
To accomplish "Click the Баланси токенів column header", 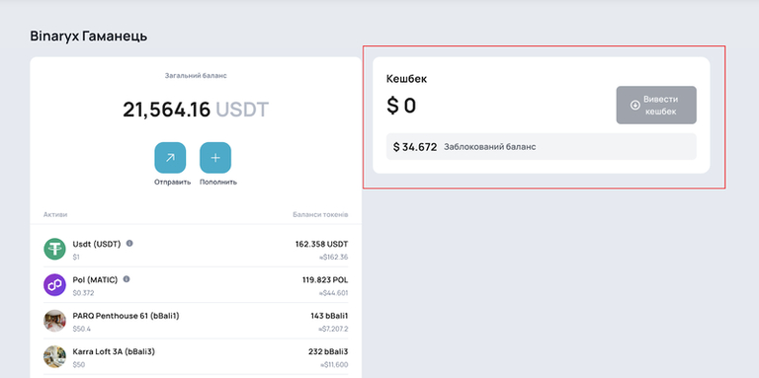I will pyautogui.click(x=320, y=214).
